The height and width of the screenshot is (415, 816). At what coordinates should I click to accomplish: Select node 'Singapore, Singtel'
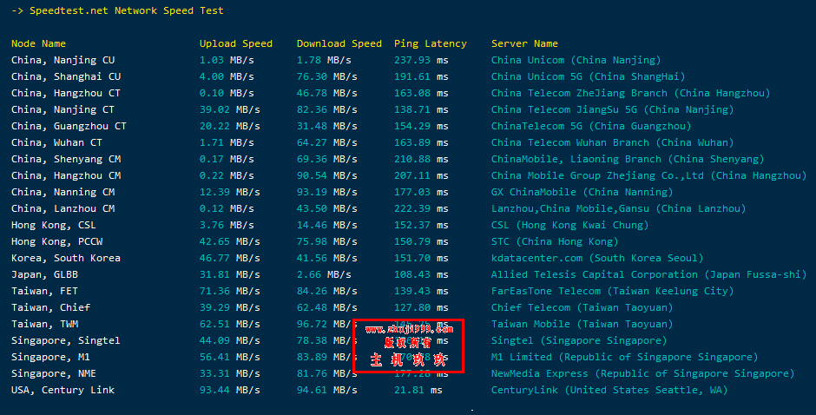(66, 340)
